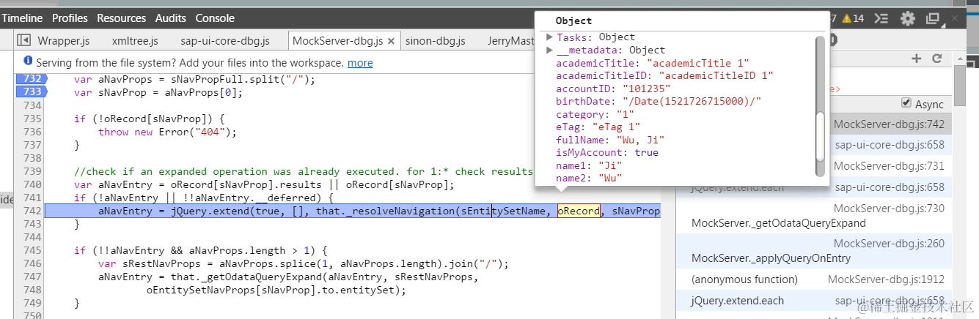Click the sRestNavProps declaration on line 746

303,264
